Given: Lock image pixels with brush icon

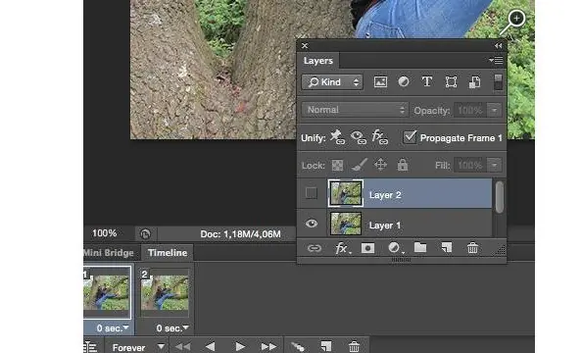Looking at the screenshot, I should pos(360,165).
